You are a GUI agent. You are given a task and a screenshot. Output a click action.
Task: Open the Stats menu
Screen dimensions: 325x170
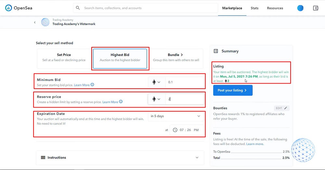click(x=254, y=8)
